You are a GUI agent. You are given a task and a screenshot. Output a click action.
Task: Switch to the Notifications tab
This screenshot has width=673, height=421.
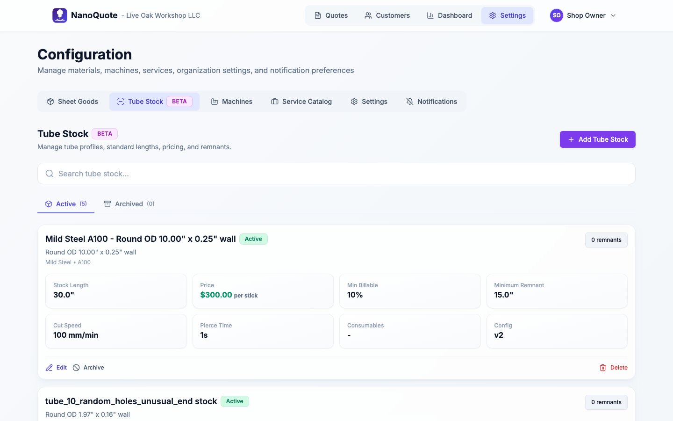click(431, 102)
